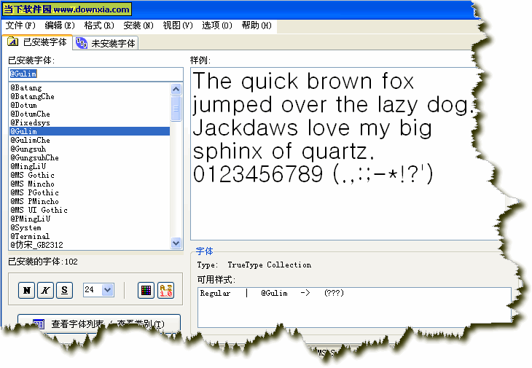Select @System in the font list
The image size is (532, 368).
(90, 227)
